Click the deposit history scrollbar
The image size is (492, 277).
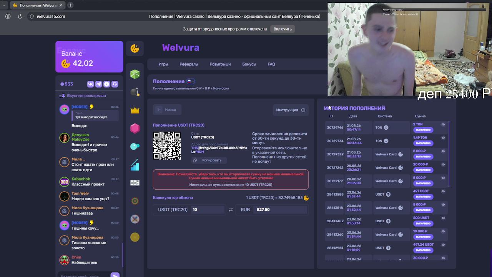tap(449, 154)
